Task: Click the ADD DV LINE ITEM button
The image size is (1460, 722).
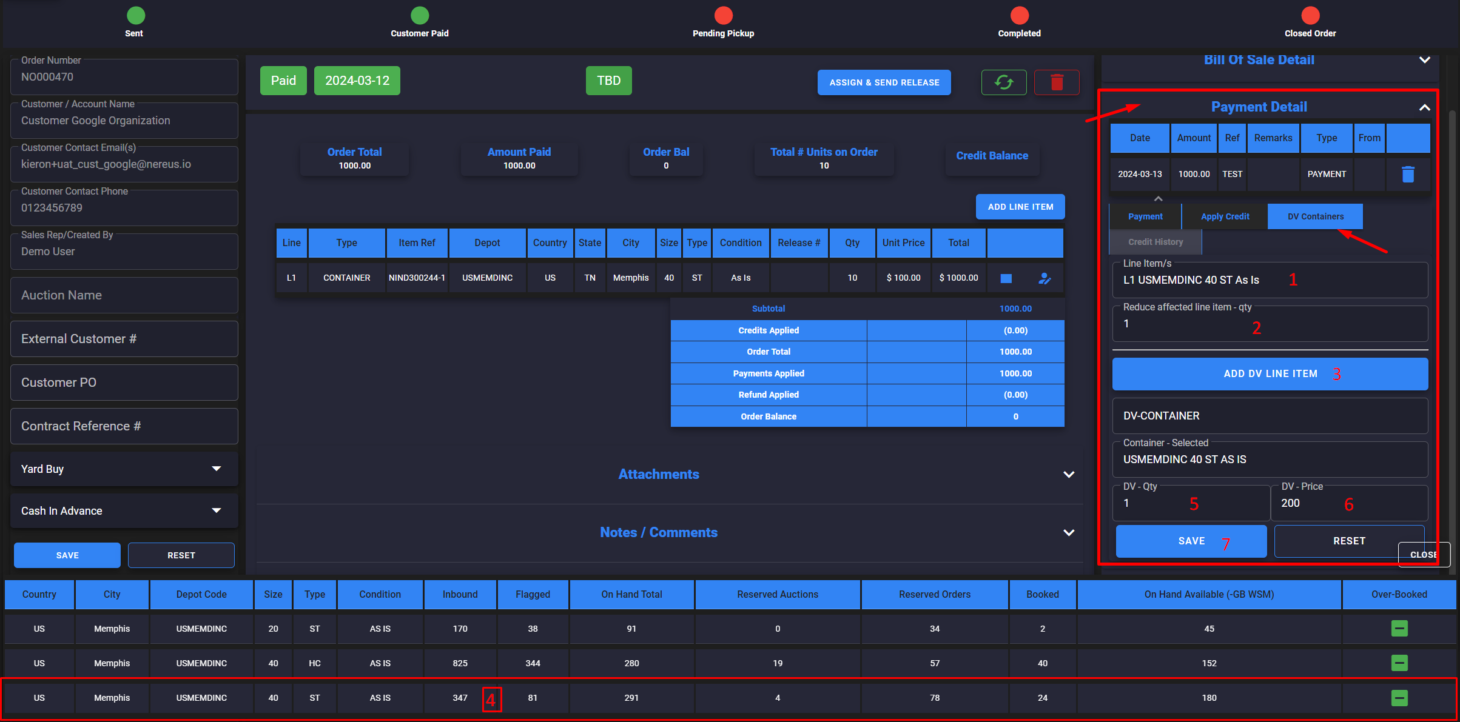Action: click(x=1270, y=374)
